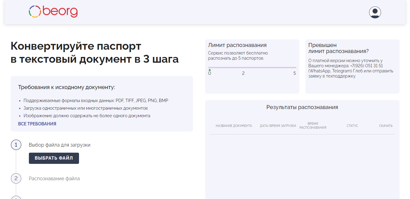
Task: Click the limit value 2 label
Action: (243, 73)
